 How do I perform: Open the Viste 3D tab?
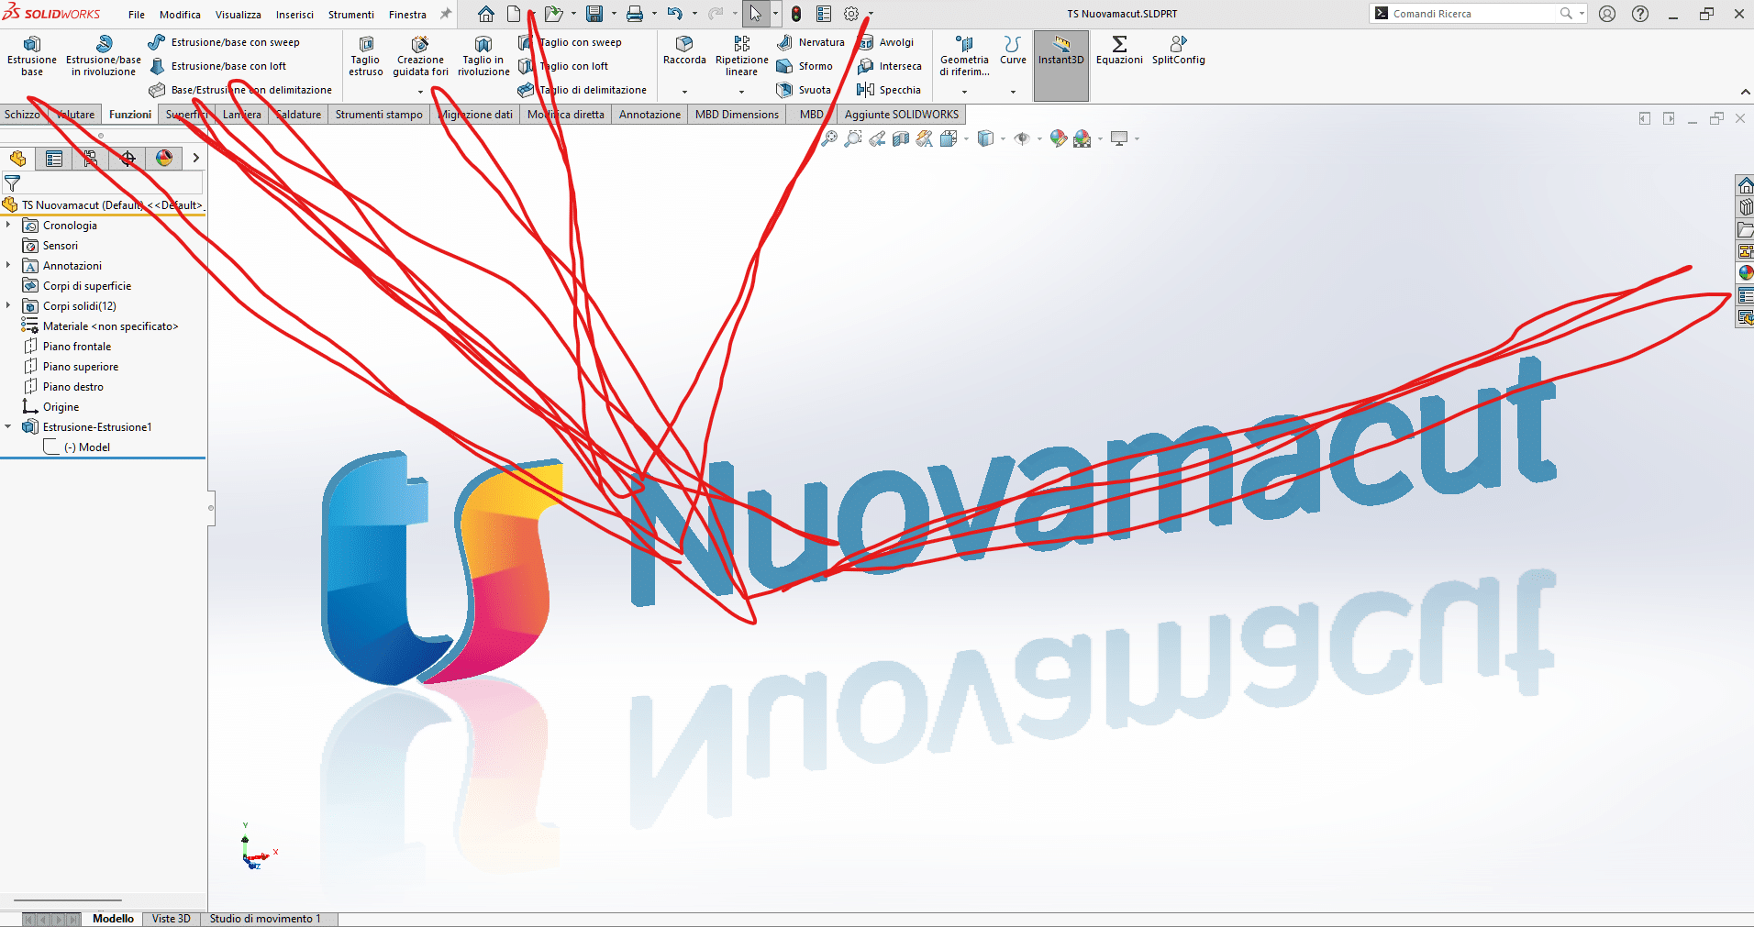[x=171, y=919]
